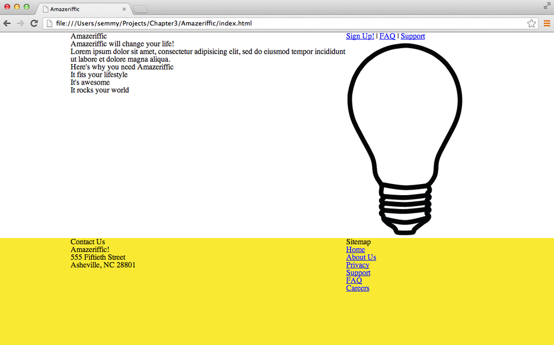Close the Amazeriffic tab with its X
This screenshot has width=554, height=345.
click(x=124, y=9)
